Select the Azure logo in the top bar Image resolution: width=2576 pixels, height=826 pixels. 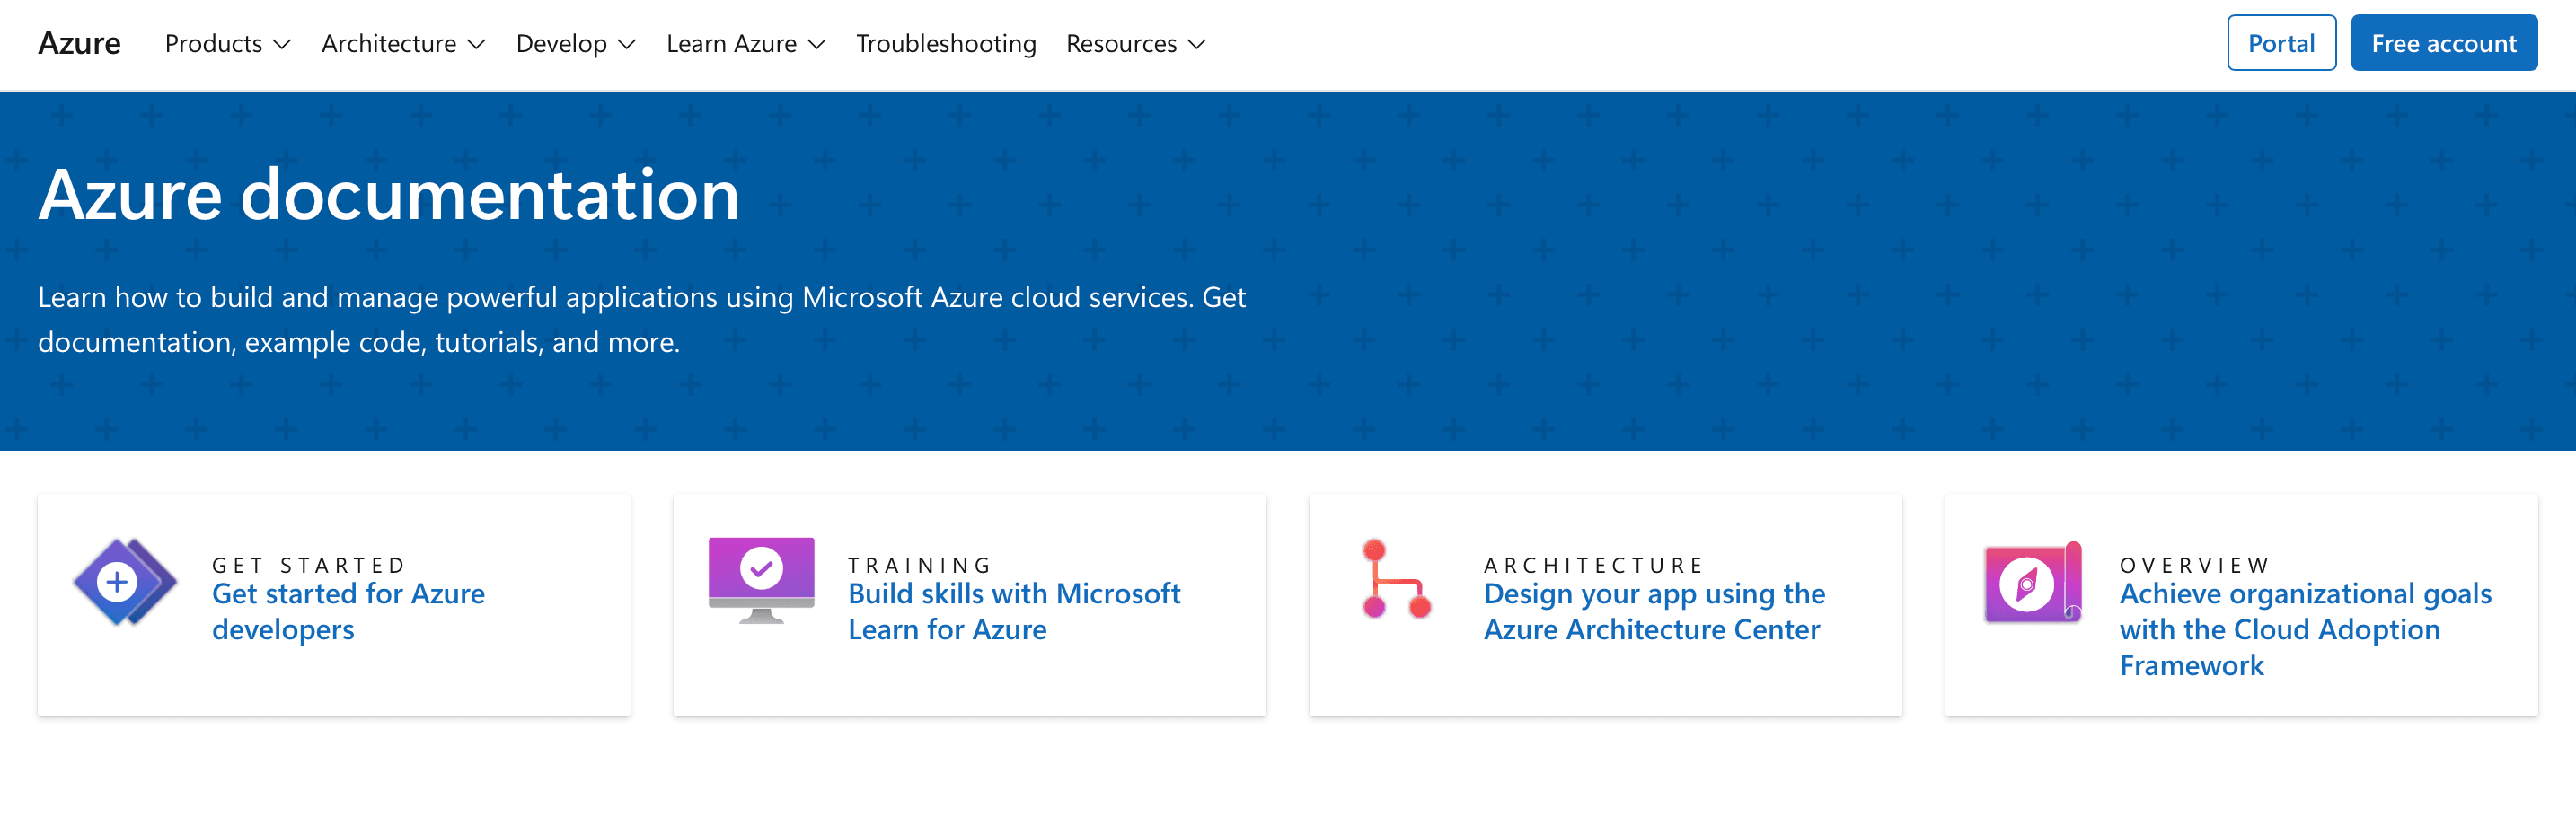click(79, 43)
